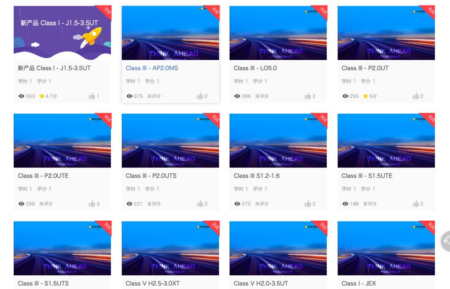
Task: Click the eye views icon on Class III - S1.5UTE
Action: pyautogui.click(x=345, y=204)
